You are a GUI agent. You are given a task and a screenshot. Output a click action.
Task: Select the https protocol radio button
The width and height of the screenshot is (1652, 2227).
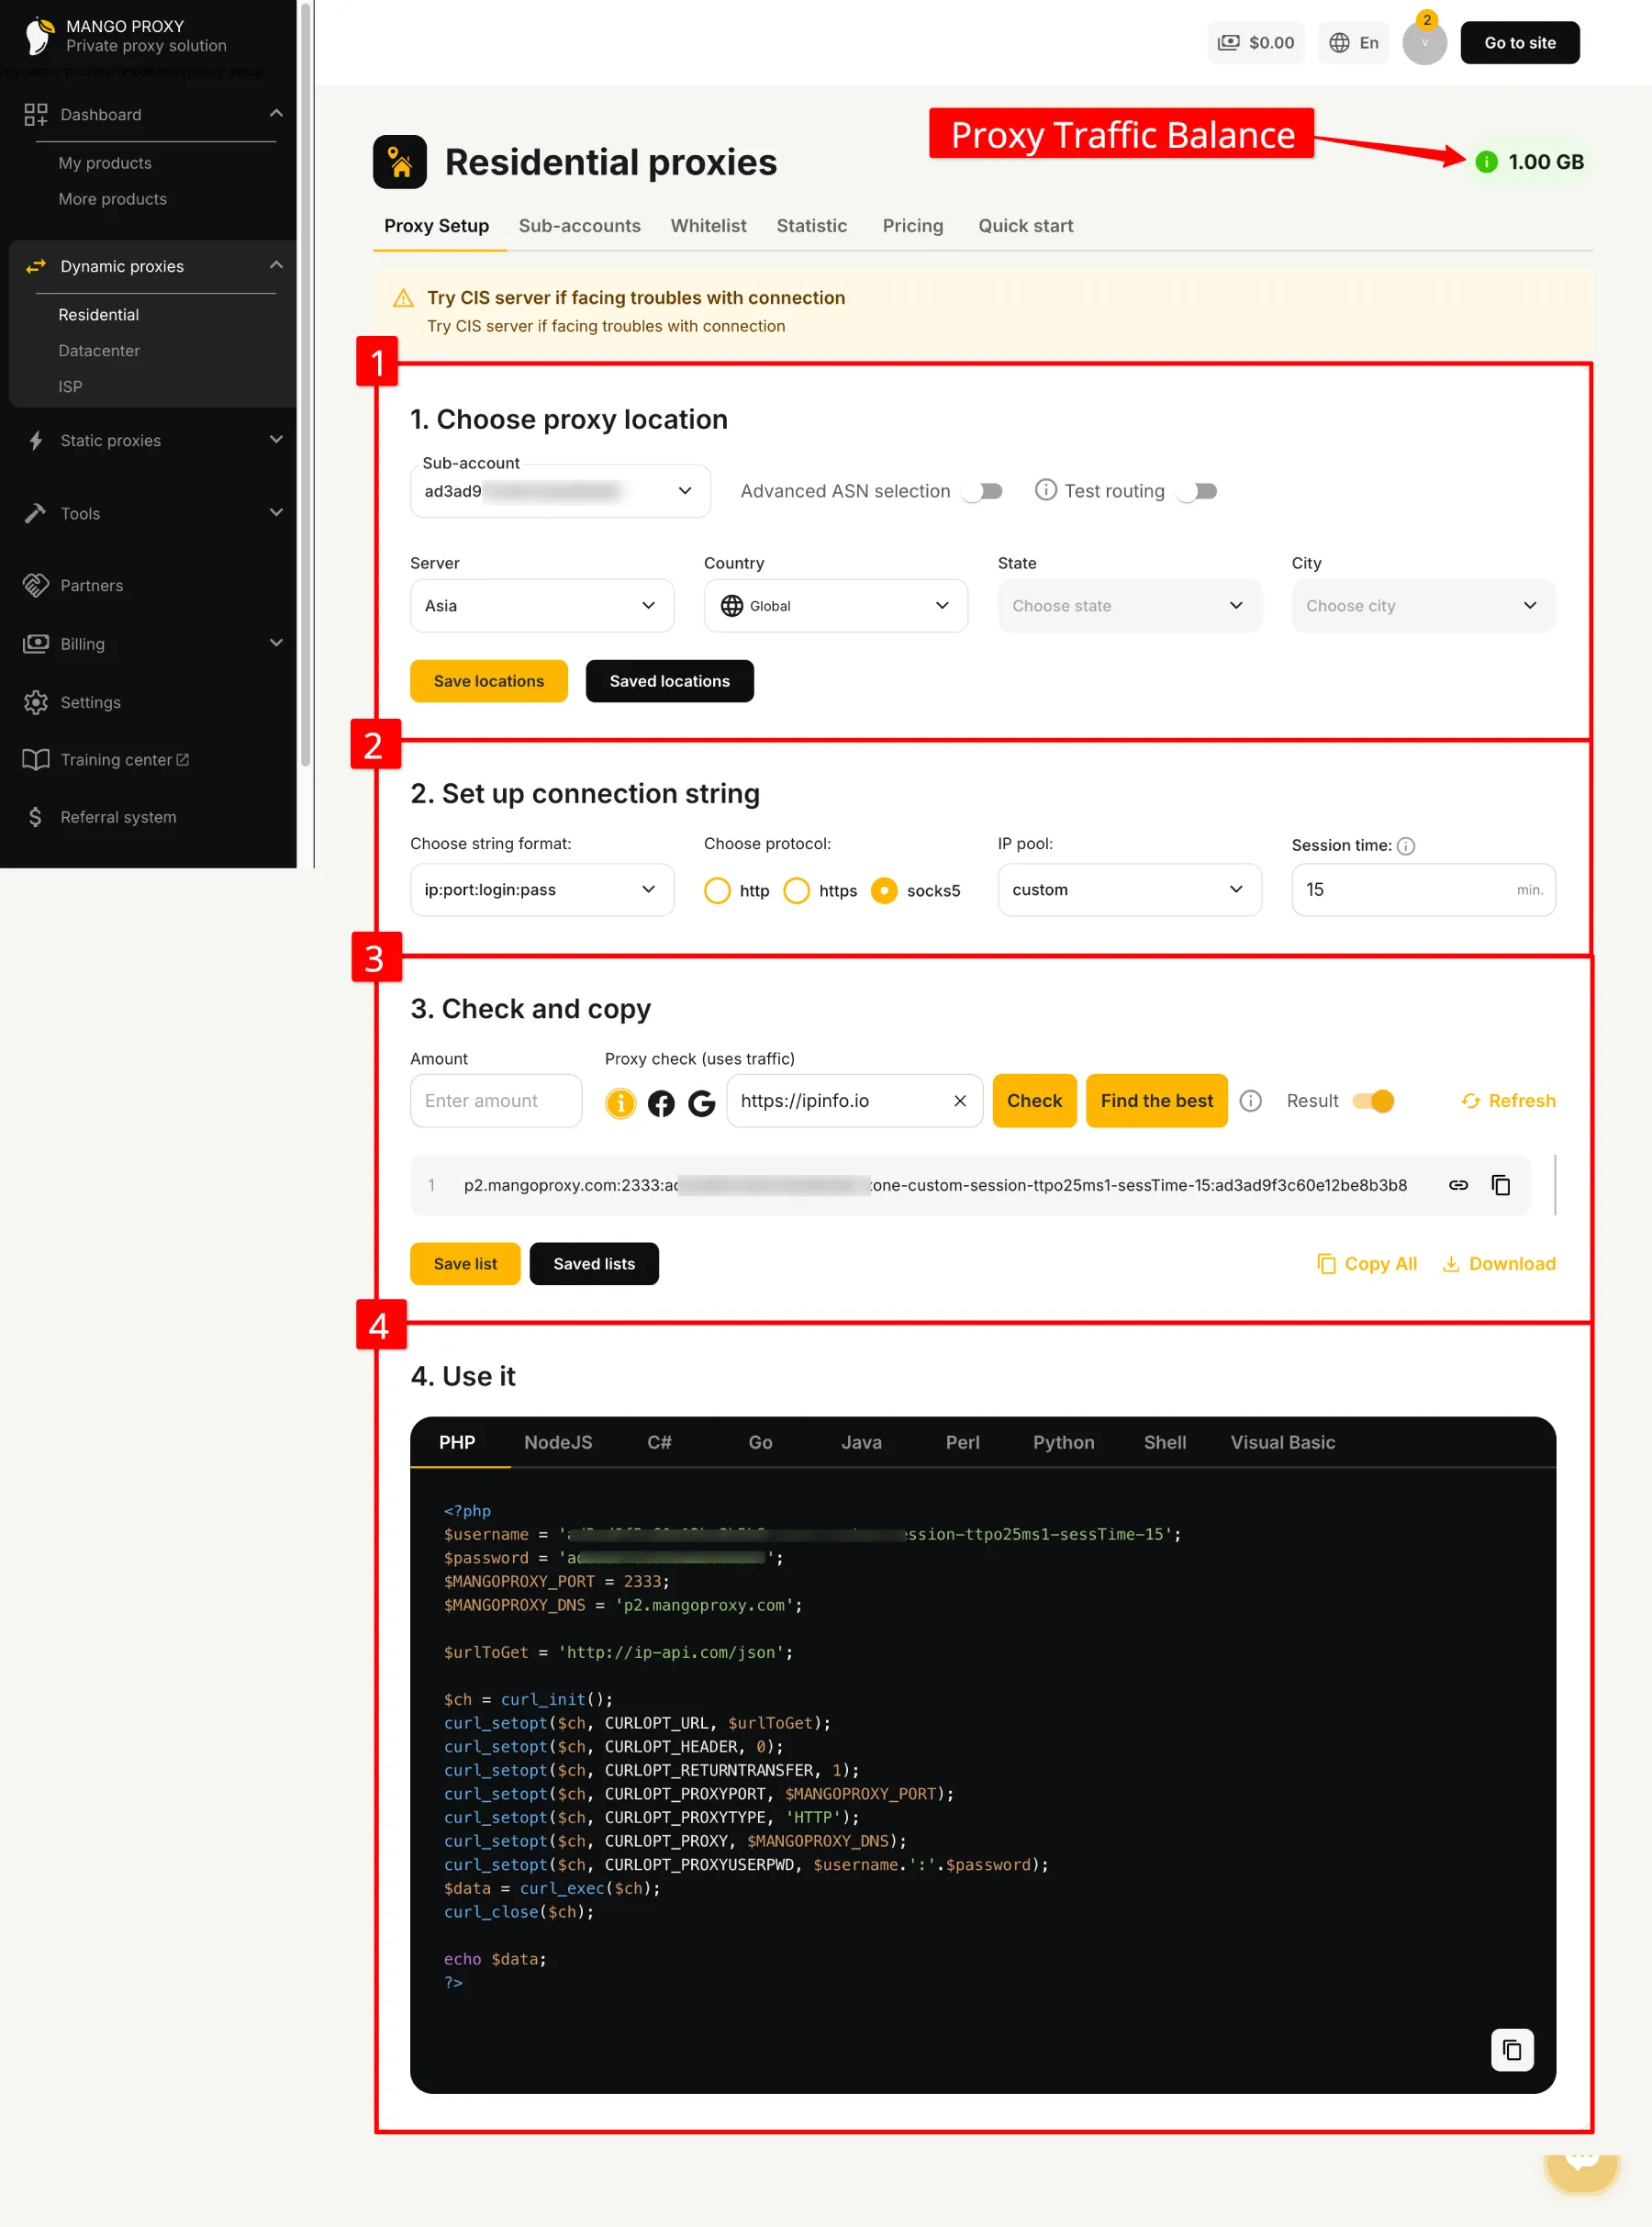tap(797, 890)
